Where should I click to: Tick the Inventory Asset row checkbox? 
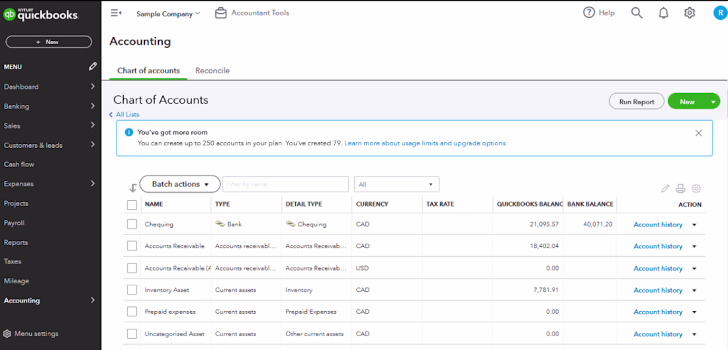[132, 290]
